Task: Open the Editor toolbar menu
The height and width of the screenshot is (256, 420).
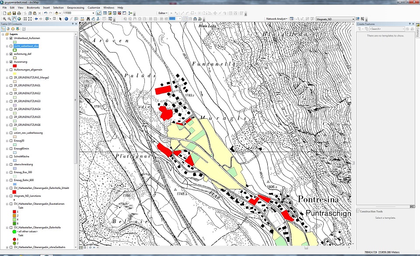Action: [x=162, y=13]
